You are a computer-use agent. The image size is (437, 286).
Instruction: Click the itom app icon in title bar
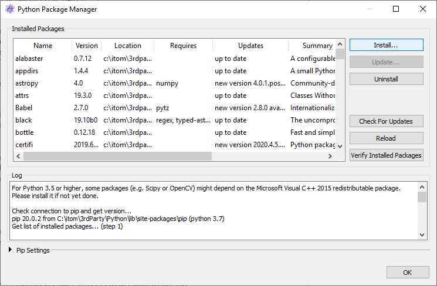tap(10, 9)
